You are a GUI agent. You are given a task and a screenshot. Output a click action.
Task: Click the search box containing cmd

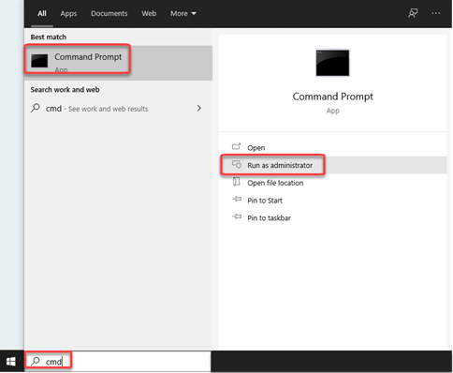pyautogui.click(x=118, y=362)
